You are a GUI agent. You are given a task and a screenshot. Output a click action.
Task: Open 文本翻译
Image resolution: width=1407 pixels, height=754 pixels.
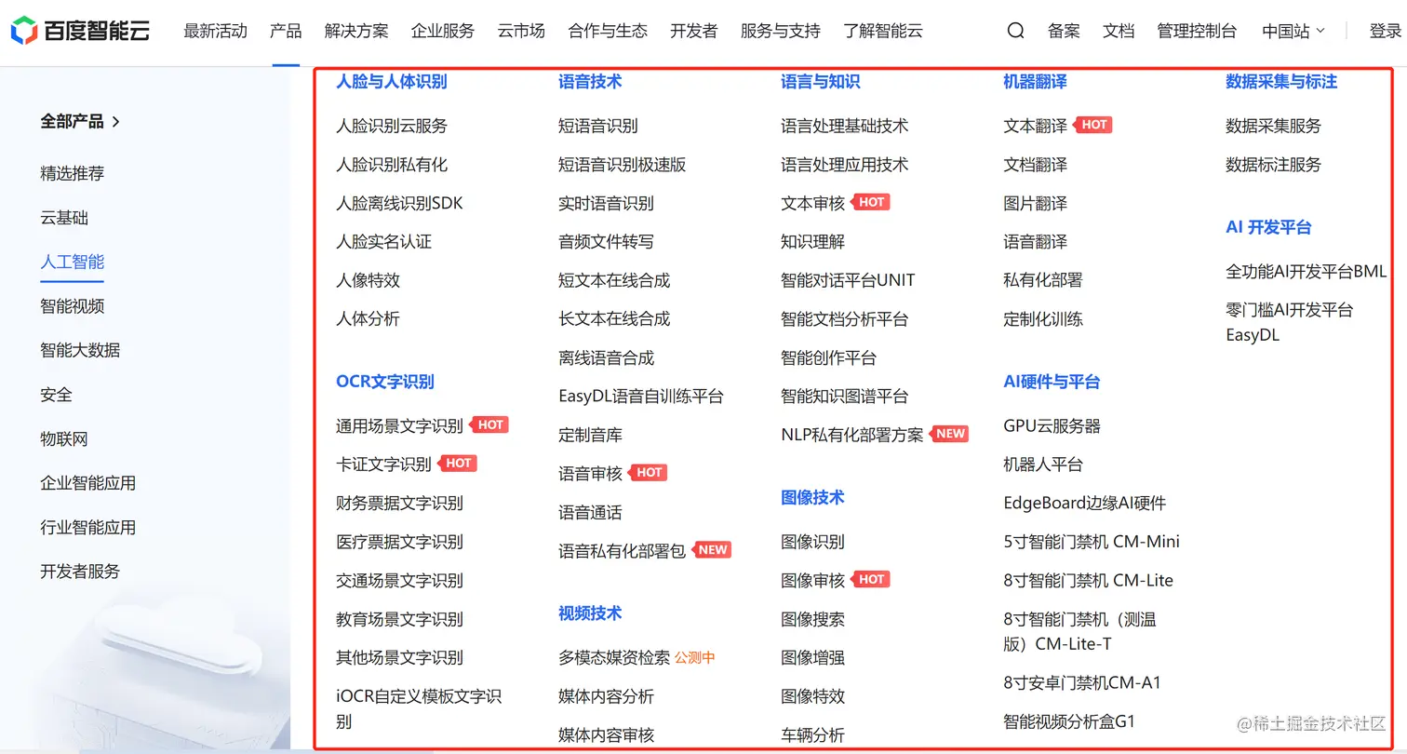1035,126
